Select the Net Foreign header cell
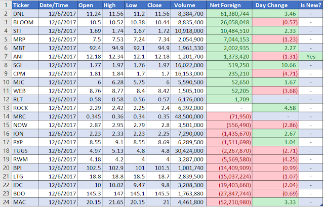Image resolution: width=324 pixels, height=207 pixels. click(229, 5)
